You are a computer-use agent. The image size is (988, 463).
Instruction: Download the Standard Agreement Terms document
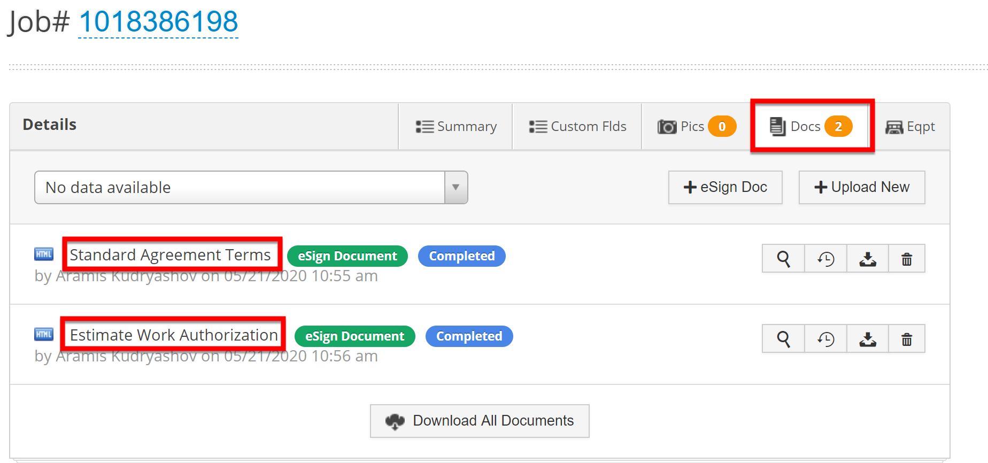pyautogui.click(x=867, y=259)
